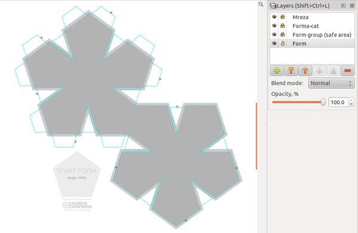This screenshot has width=358, height=233.
Task: Delete current layer with red minus
Action: tap(347, 70)
